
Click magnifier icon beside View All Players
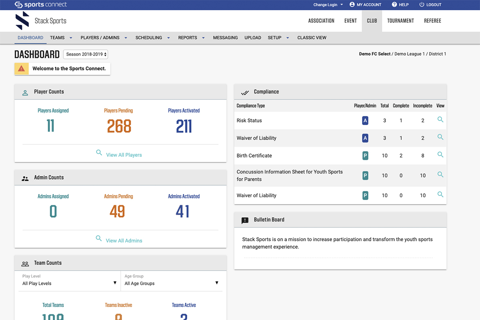pyautogui.click(x=99, y=152)
